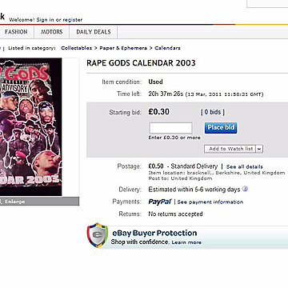Image resolution: width=288 pixels, height=288 pixels.
Task: Open the Calendars breadcrumb link
Action: [x=167, y=48]
